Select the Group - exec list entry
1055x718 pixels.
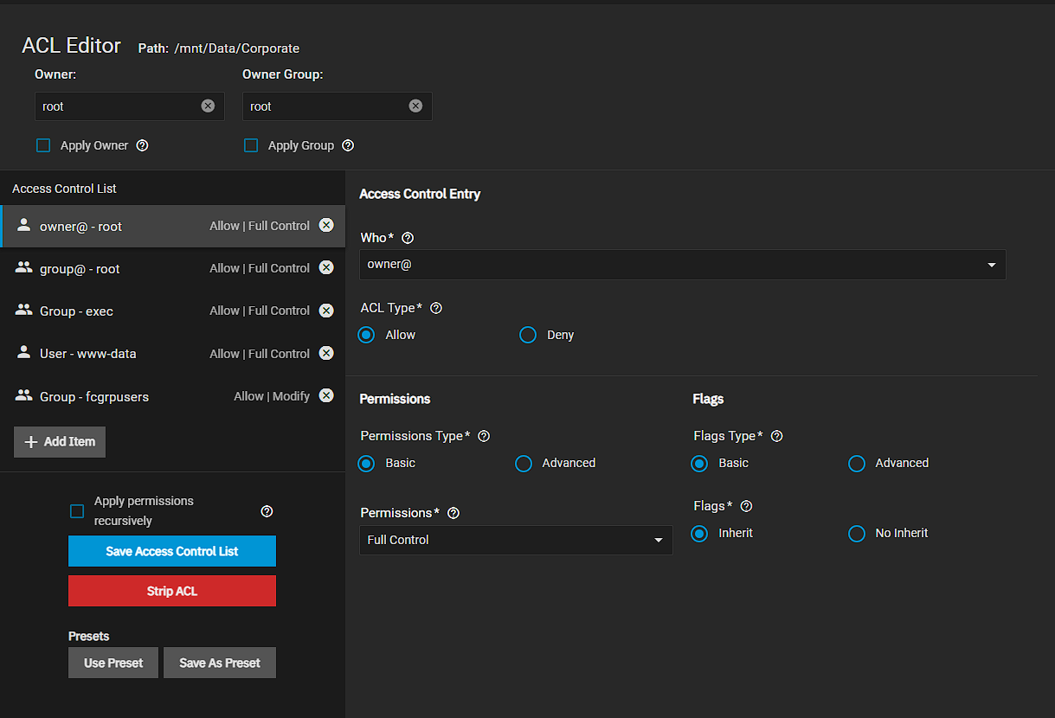click(173, 311)
